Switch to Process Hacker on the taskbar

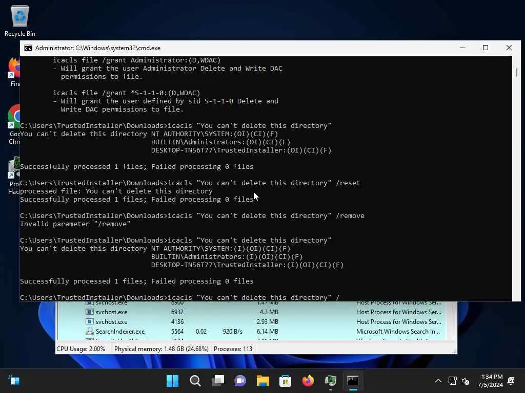(331, 381)
